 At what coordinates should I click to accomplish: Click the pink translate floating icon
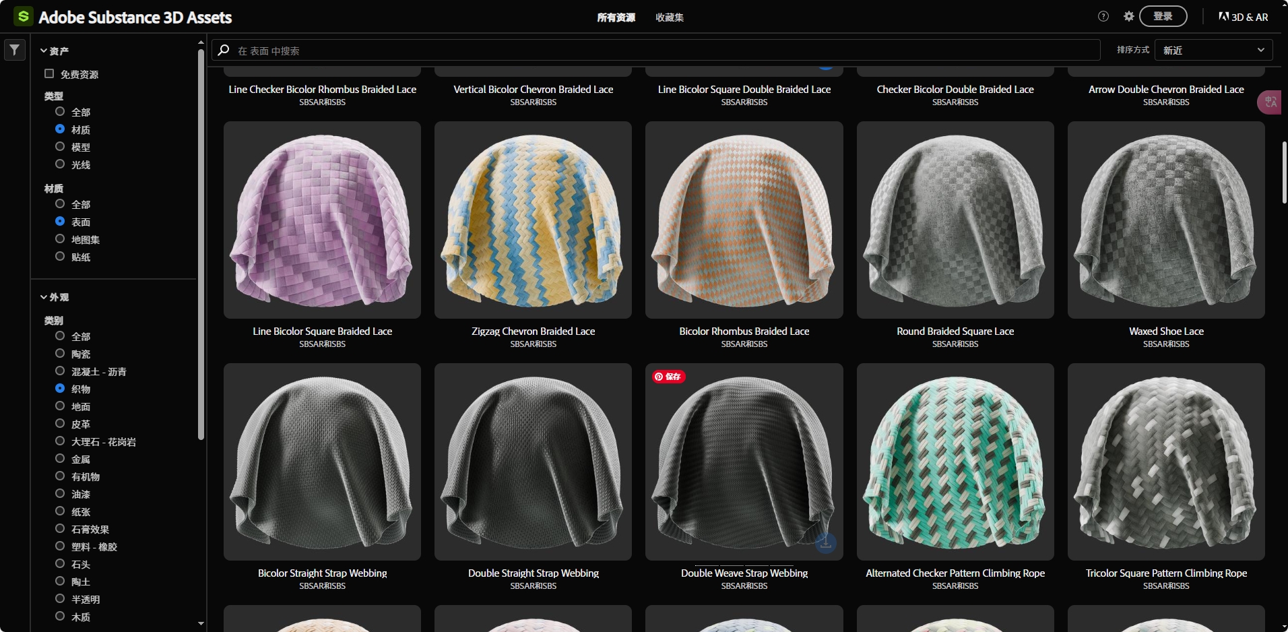[1270, 102]
